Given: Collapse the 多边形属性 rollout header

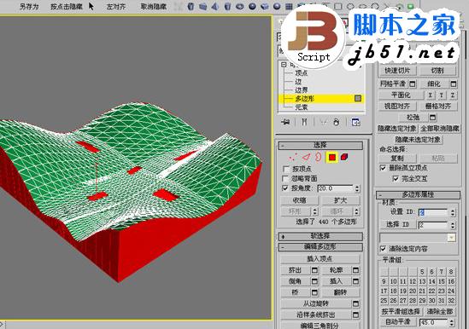Looking at the screenshot, I should point(418,194).
